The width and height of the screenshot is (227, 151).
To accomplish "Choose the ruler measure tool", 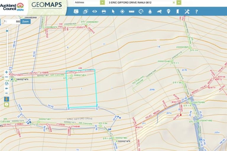I will click(x=132, y=12).
